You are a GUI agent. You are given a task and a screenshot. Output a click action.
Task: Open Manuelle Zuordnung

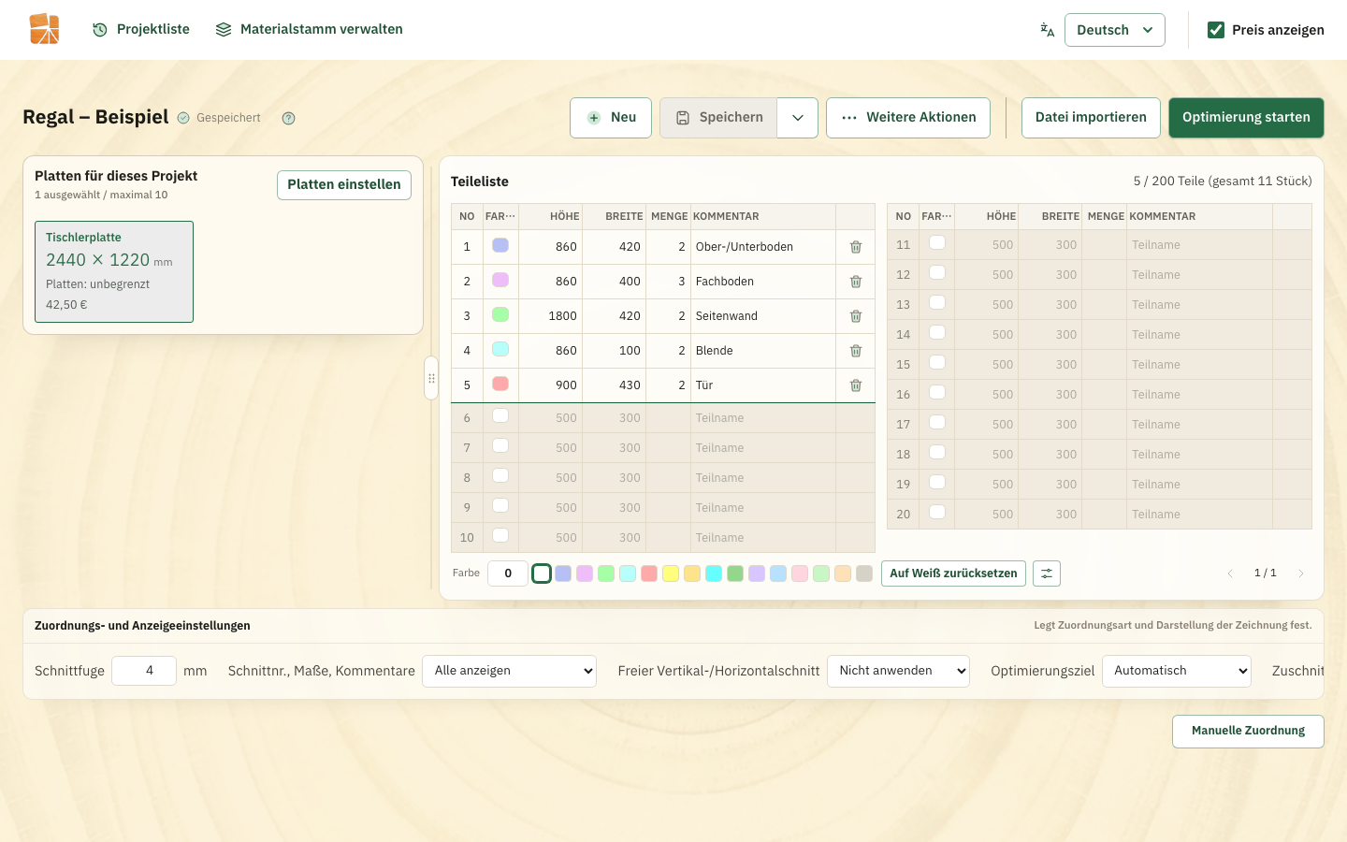(x=1248, y=732)
